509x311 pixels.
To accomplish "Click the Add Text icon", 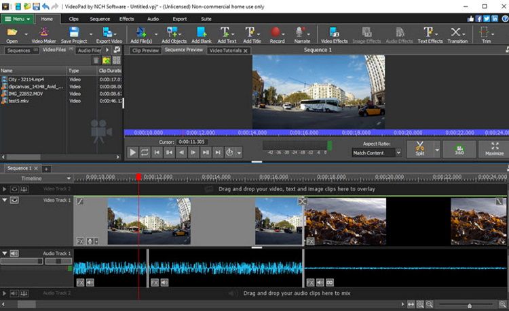I will [226, 35].
